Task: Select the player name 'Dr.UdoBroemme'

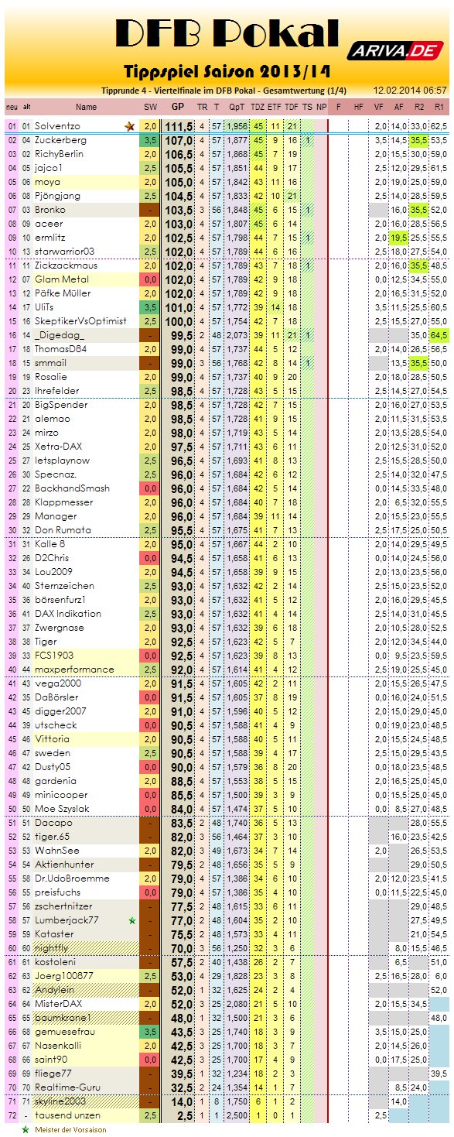Action: pos(70,878)
